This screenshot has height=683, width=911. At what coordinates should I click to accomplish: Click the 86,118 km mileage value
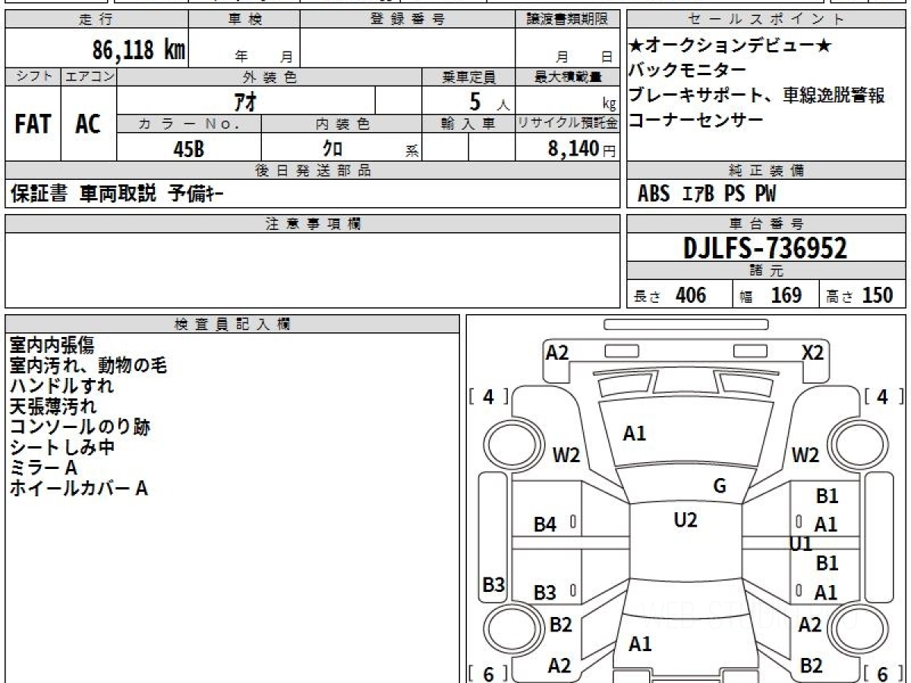[x=139, y=50]
